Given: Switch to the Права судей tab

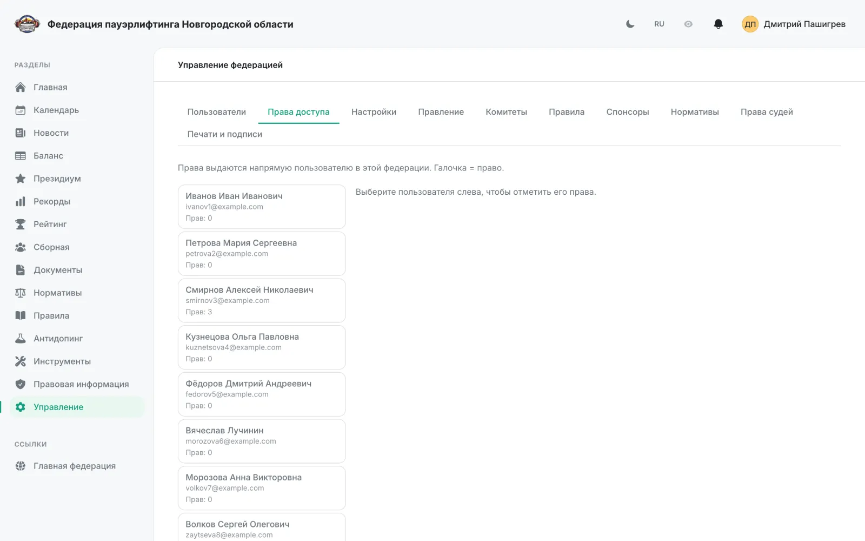Looking at the screenshot, I should point(767,112).
